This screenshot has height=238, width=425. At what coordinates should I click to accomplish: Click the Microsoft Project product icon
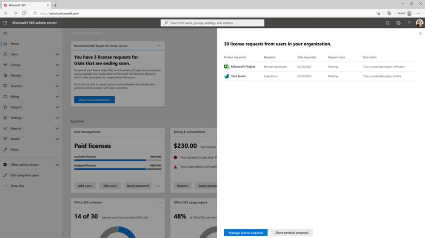(x=227, y=67)
